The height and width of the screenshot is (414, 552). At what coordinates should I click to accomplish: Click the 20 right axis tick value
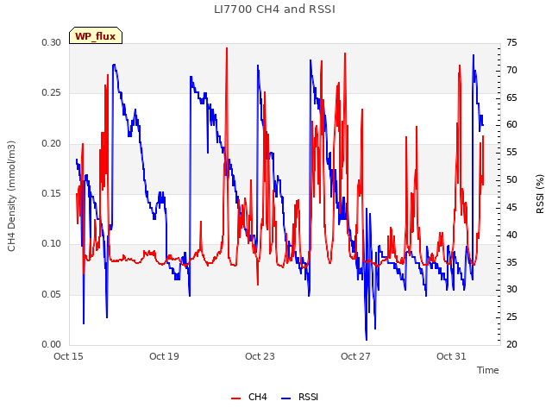(x=511, y=344)
